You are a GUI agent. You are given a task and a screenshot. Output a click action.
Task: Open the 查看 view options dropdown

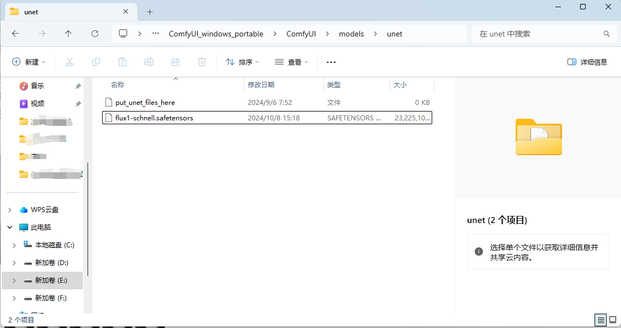[x=291, y=62]
